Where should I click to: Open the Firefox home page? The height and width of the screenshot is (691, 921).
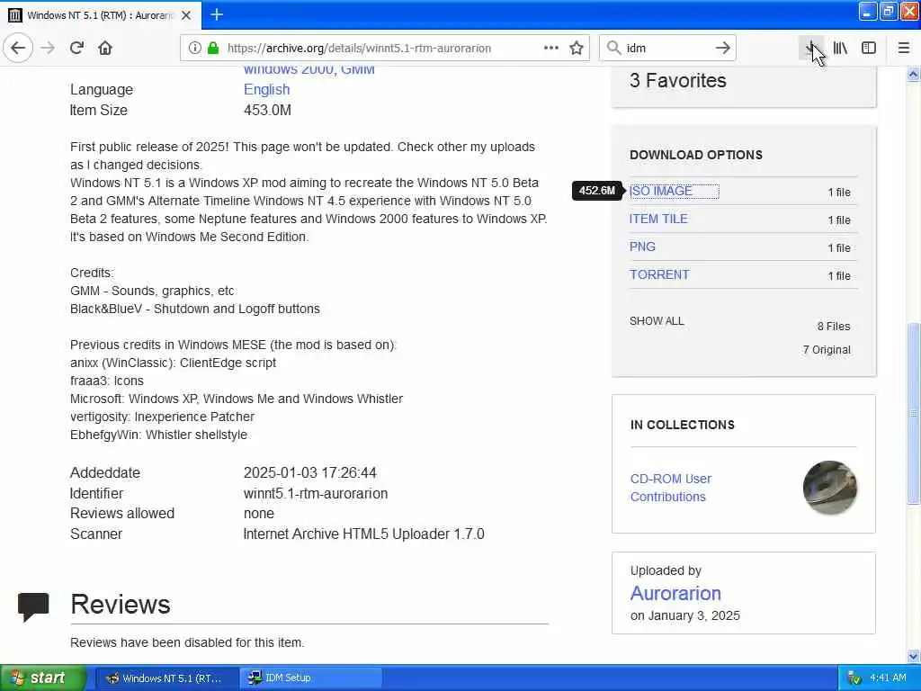coord(105,48)
